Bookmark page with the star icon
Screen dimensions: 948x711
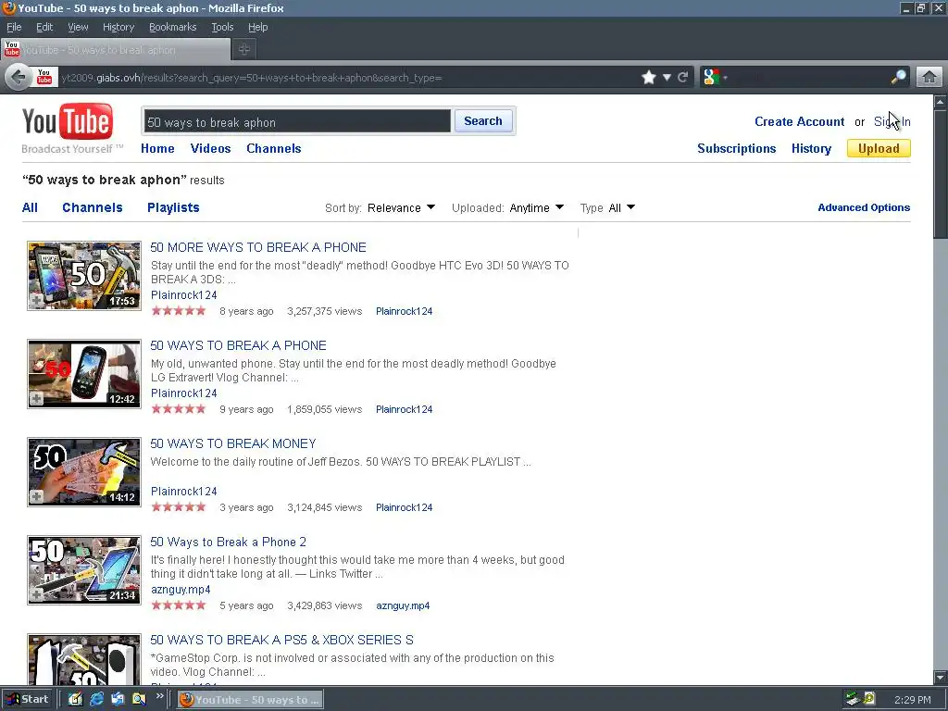649,78
